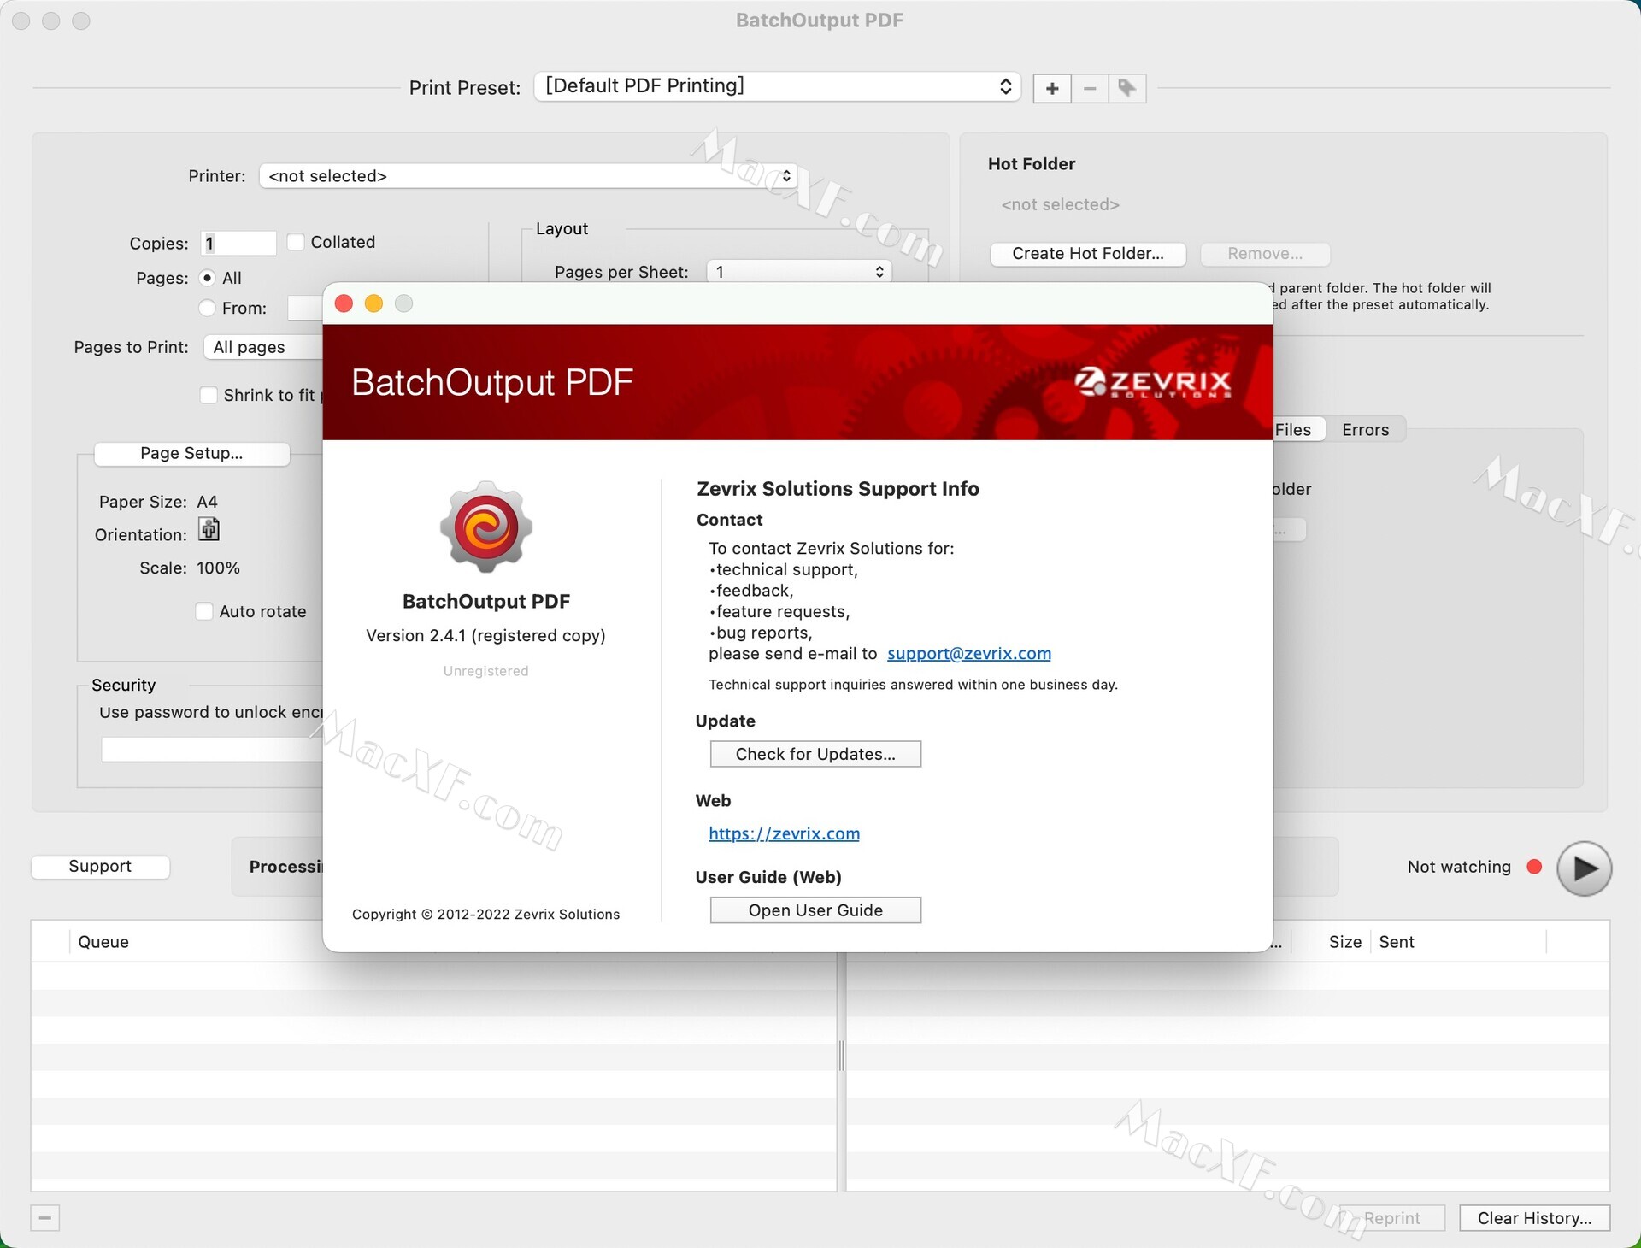Remove the print preset with minus icon
The width and height of the screenshot is (1641, 1248).
point(1090,88)
